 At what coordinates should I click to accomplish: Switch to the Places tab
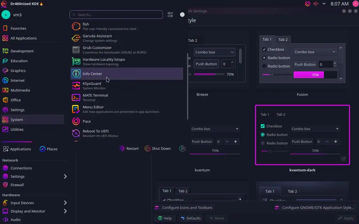pos(49,149)
